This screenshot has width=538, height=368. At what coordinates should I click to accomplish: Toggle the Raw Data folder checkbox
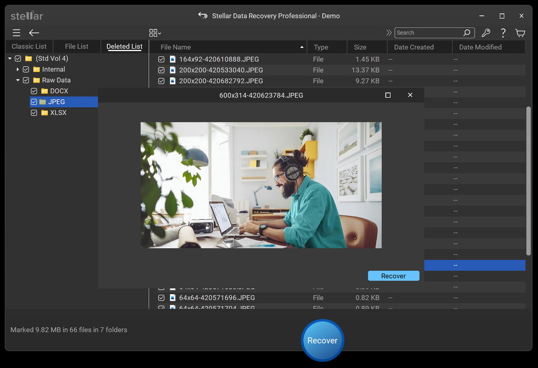pyautogui.click(x=26, y=80)
